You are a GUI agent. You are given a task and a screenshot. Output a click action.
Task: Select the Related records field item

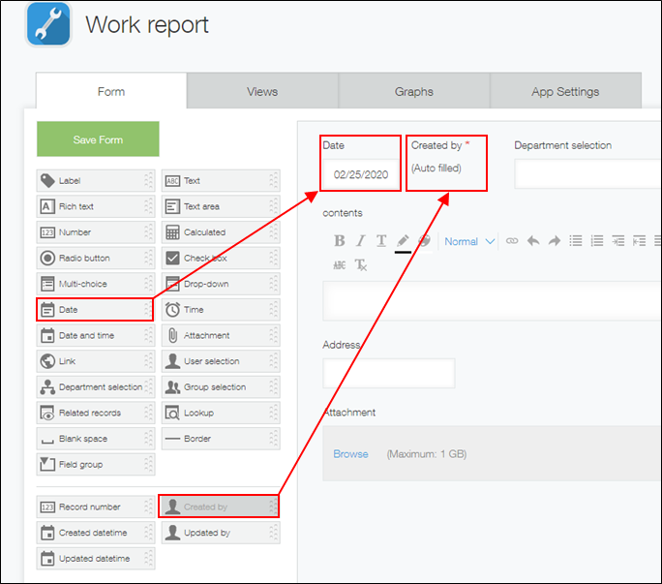point(96,413)
